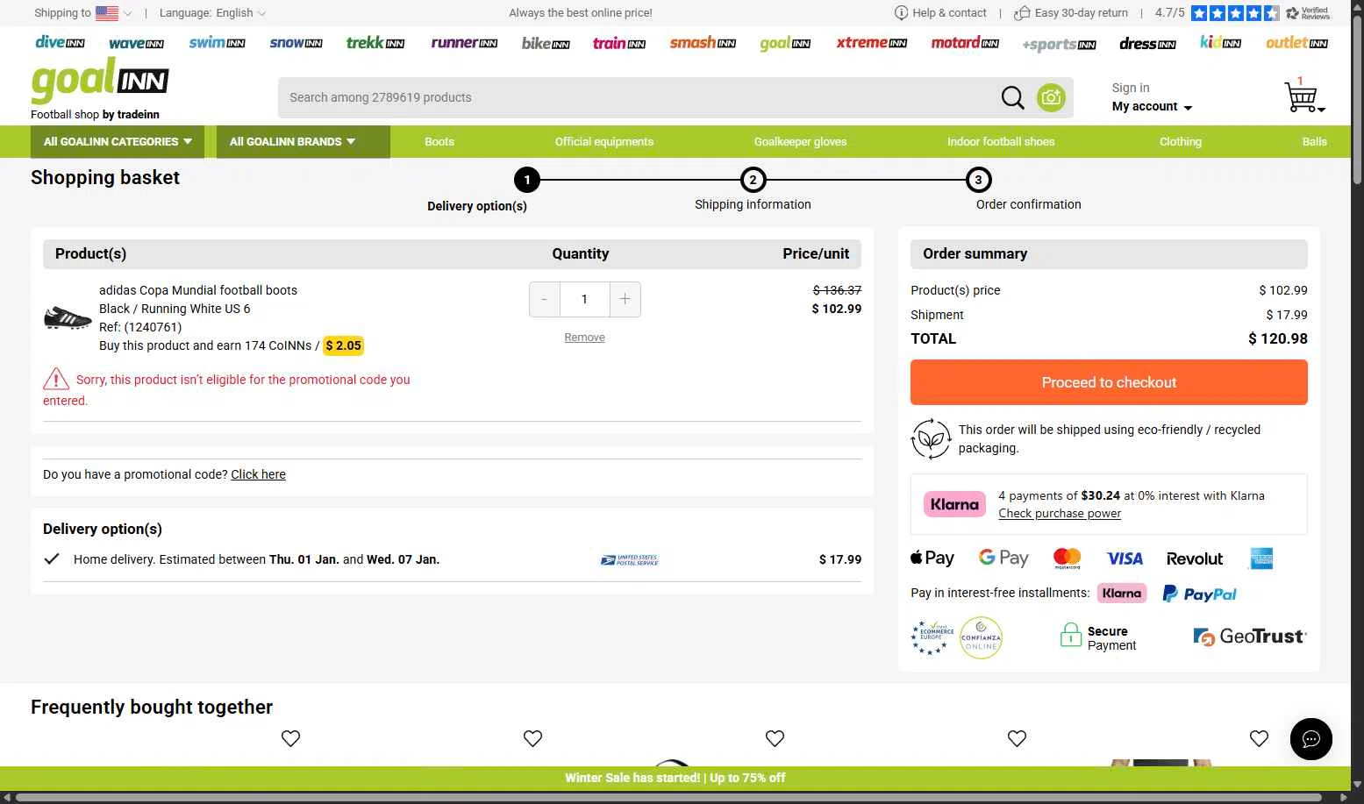Viewport: 1364px width, 804px height.
Task: Decrease quantity with the minus button
Action: click(x=544, y=299)
